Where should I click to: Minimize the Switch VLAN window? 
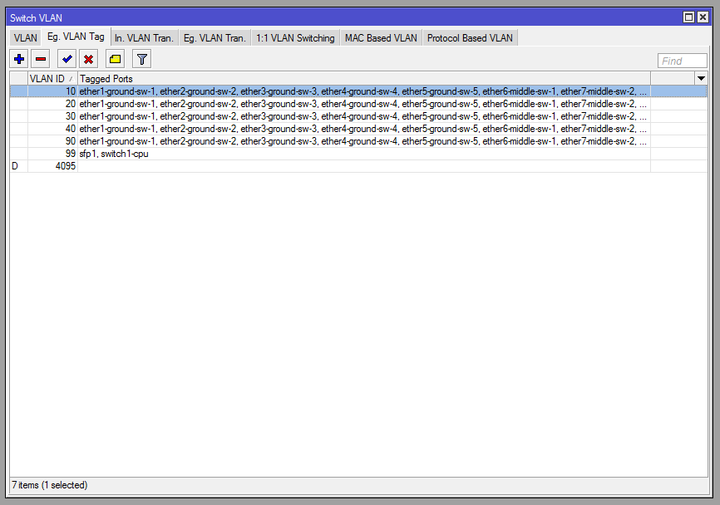(688, 17)
